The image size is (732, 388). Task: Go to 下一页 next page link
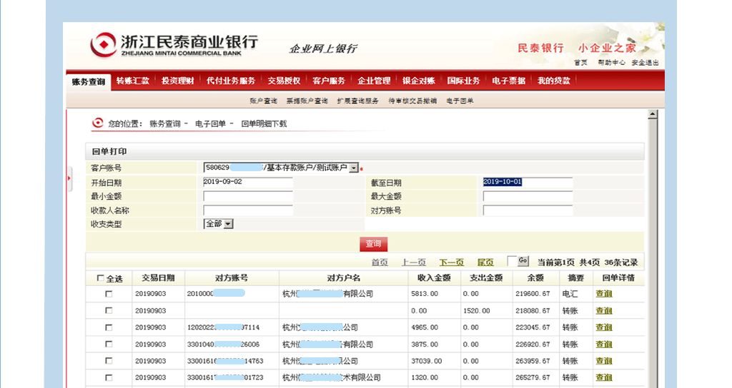click(452, 262)
